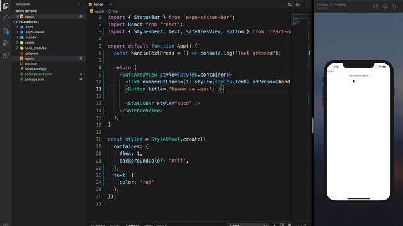Select App.js under Open Editors
The image size is (403, 226).
pos(30,16)
